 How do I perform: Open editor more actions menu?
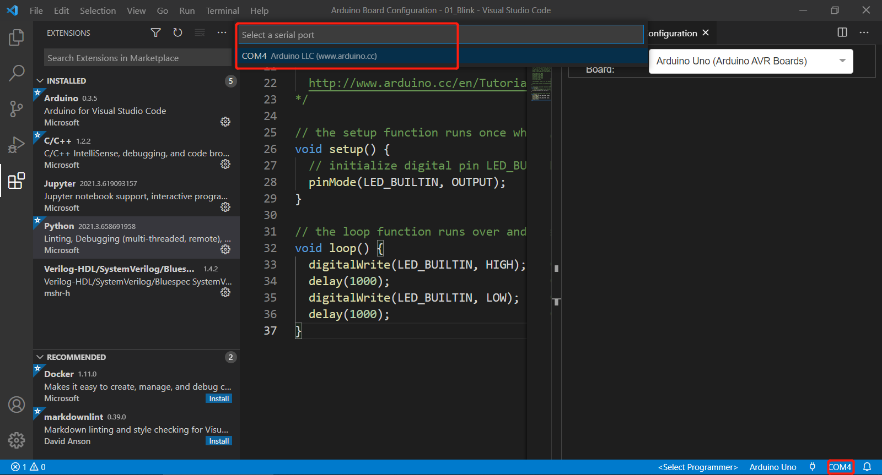click(x=864, y=32)
